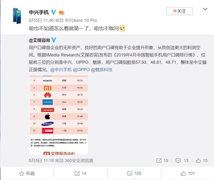Open the @魅族科技 mention link
214x180 pixels.
[102, 70]
